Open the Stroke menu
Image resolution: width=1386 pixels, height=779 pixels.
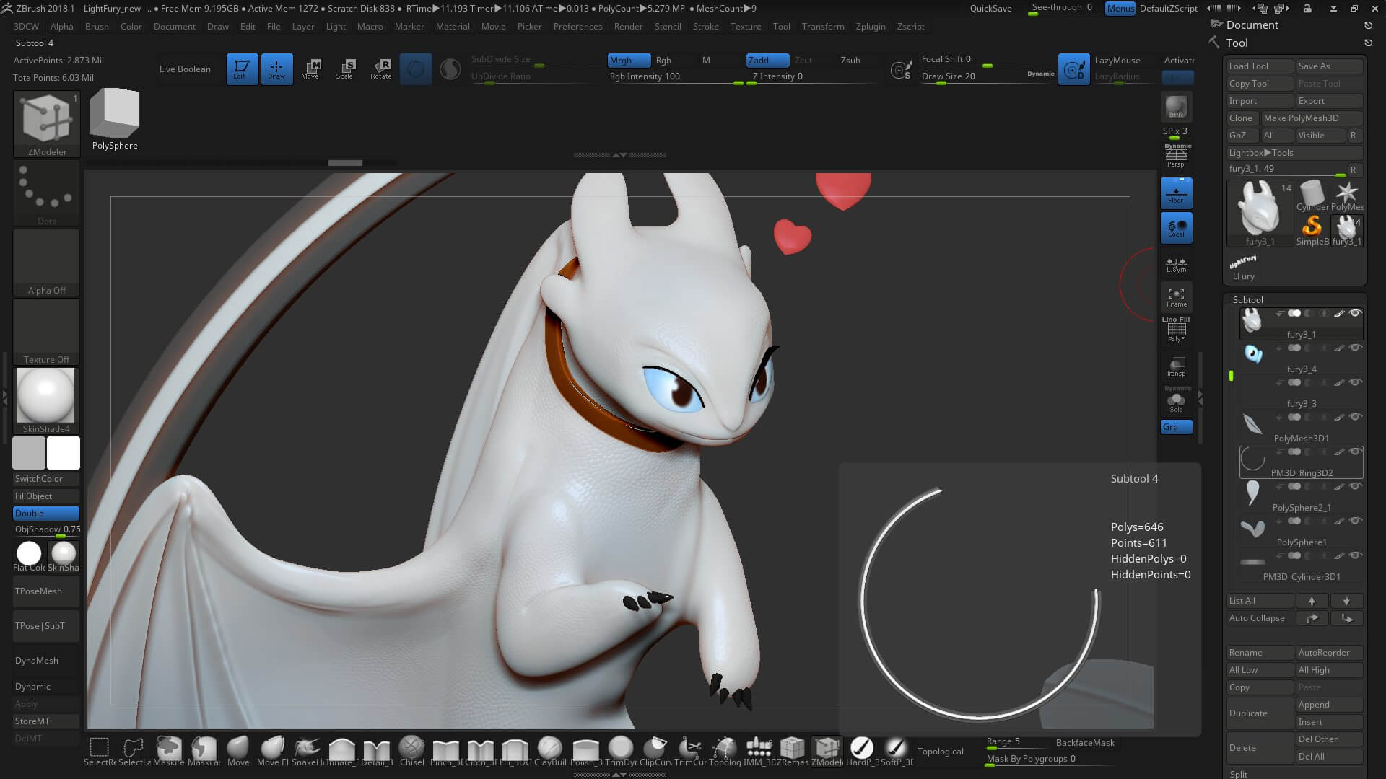(705, 27)
